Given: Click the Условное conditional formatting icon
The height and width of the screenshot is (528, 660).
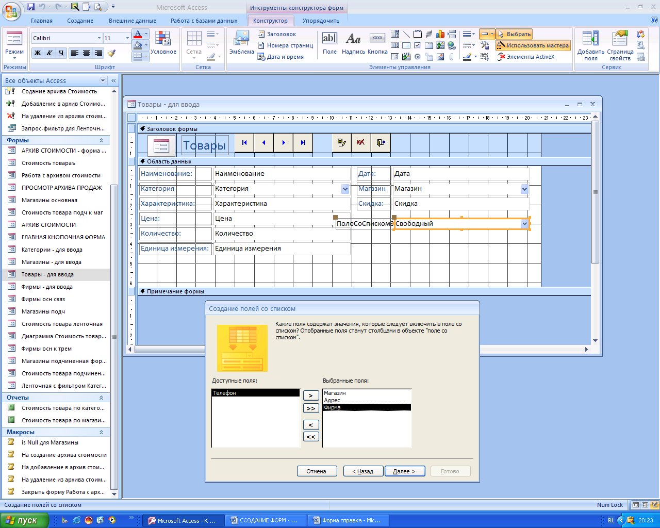Looking at the screenshot, I should pyautogui.click(x=163, y=42).
